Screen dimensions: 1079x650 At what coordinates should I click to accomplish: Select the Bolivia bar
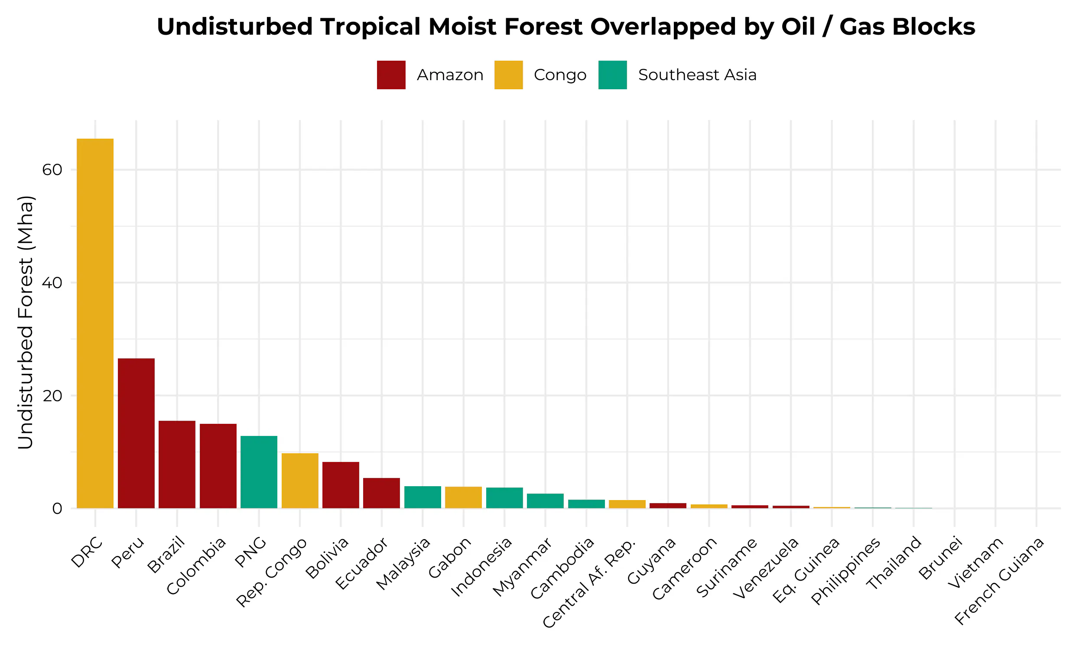(341, 485)
